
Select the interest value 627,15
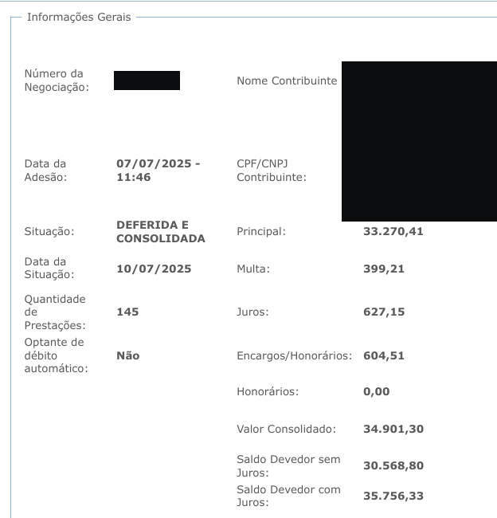(384, 312)
